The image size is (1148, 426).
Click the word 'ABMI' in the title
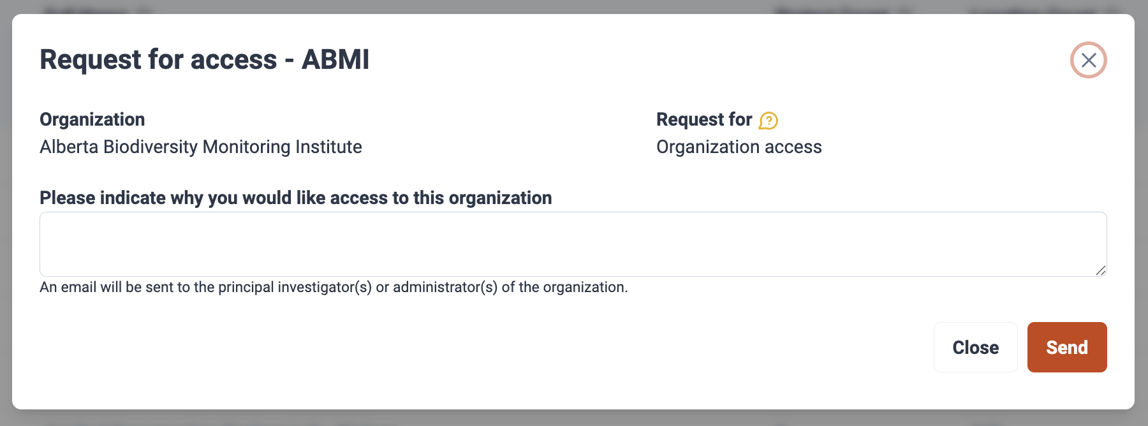(x=335, y=60)
